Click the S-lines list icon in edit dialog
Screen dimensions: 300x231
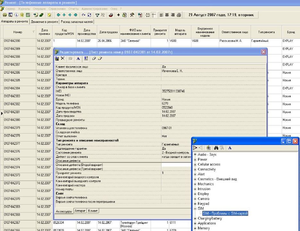pos(86,58)
